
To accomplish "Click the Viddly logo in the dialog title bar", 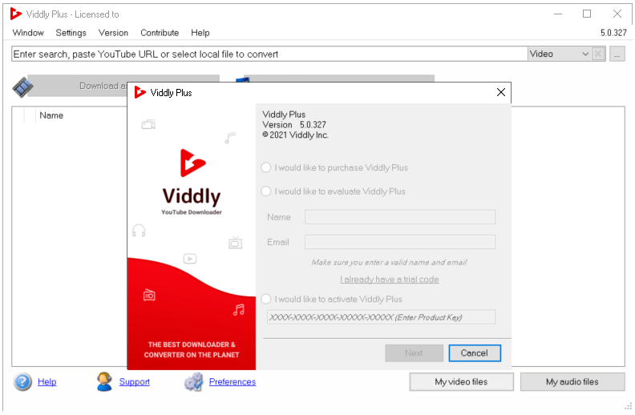I will [140, 92].
